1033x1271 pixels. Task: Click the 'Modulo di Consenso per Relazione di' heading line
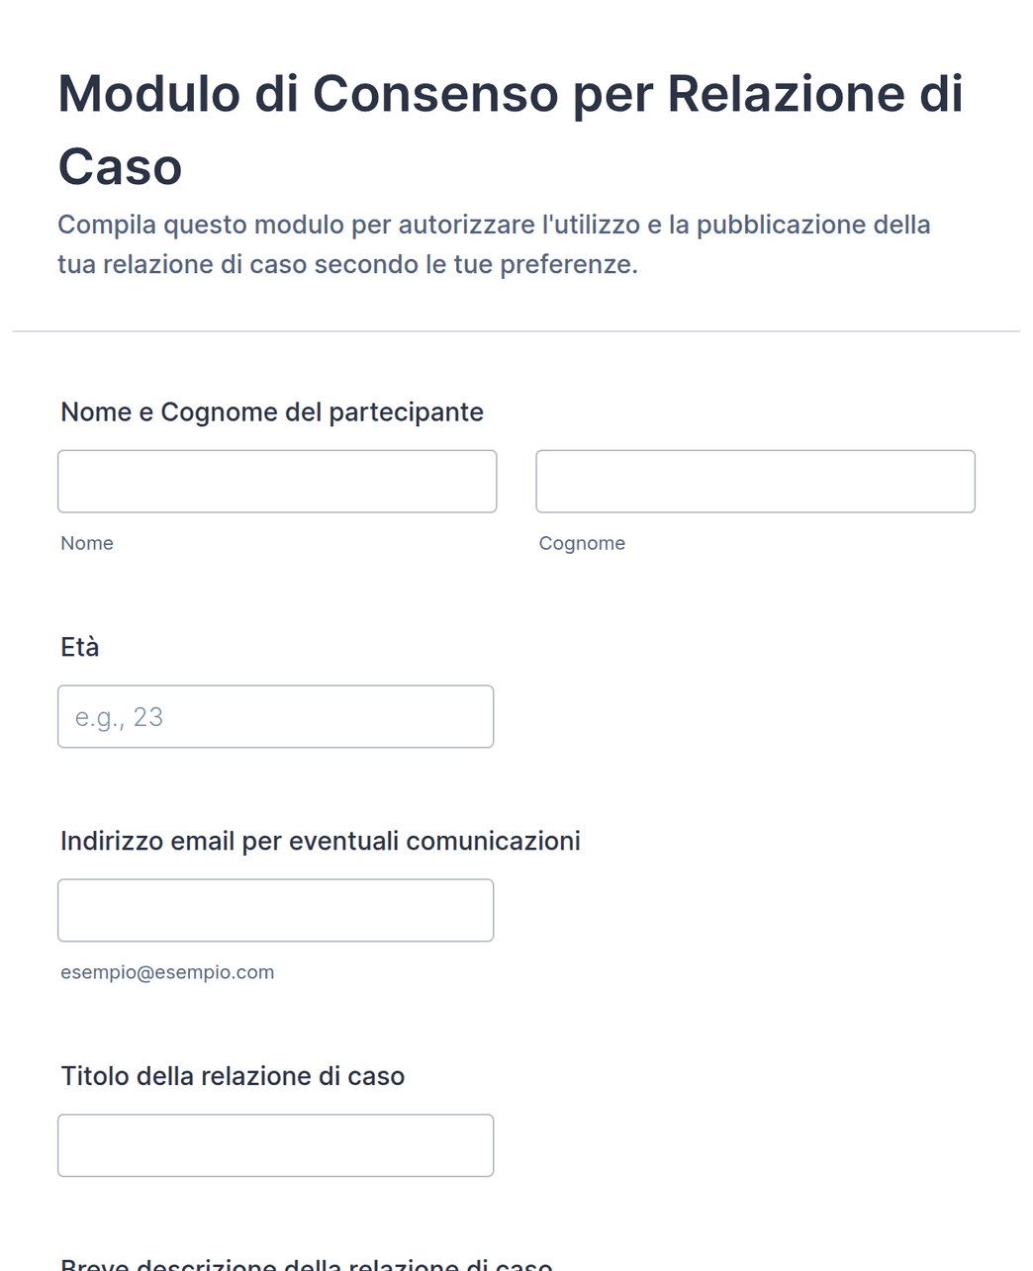tap(511, 94)
